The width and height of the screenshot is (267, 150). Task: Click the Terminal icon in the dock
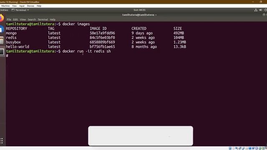[2, 52]
